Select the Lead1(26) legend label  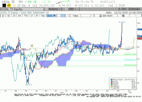[116, 86]
